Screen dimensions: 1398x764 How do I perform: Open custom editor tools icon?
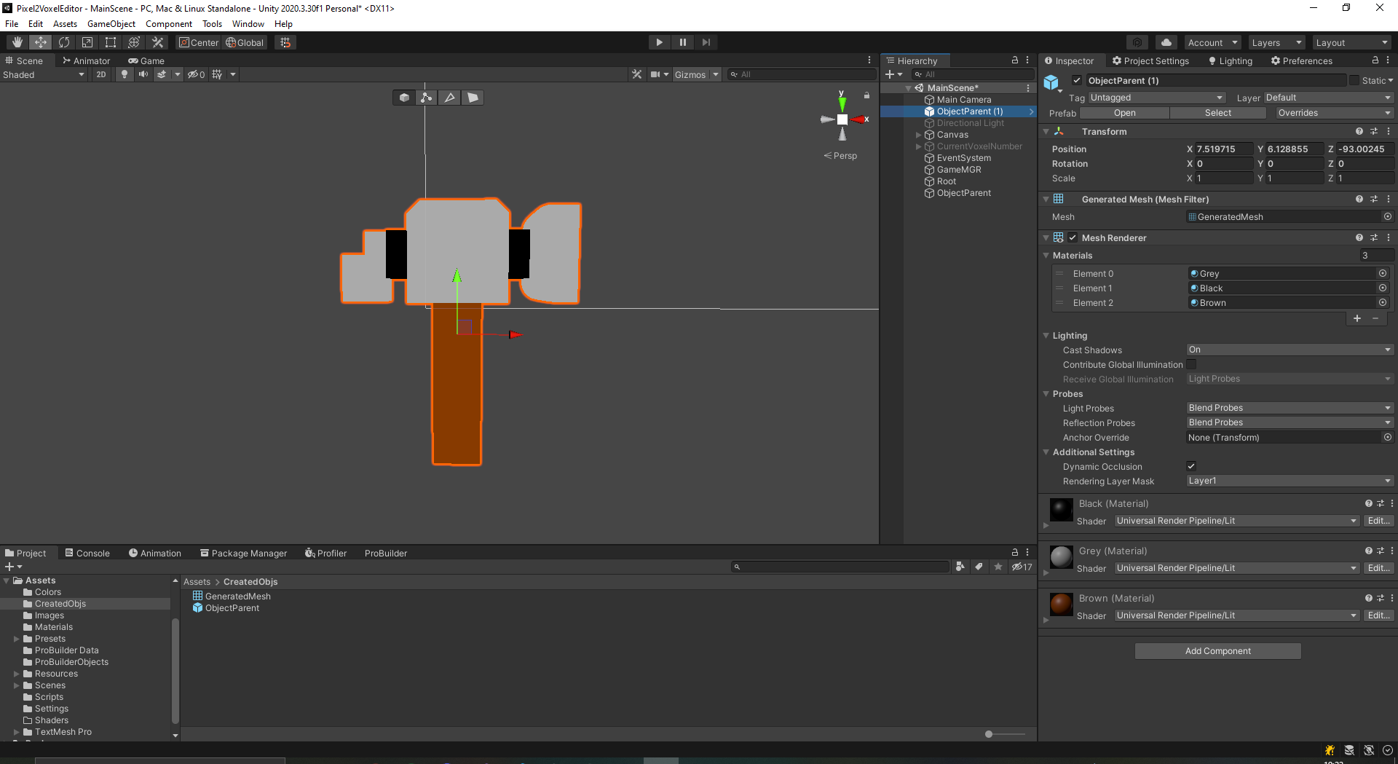click(x=157, y=42)
